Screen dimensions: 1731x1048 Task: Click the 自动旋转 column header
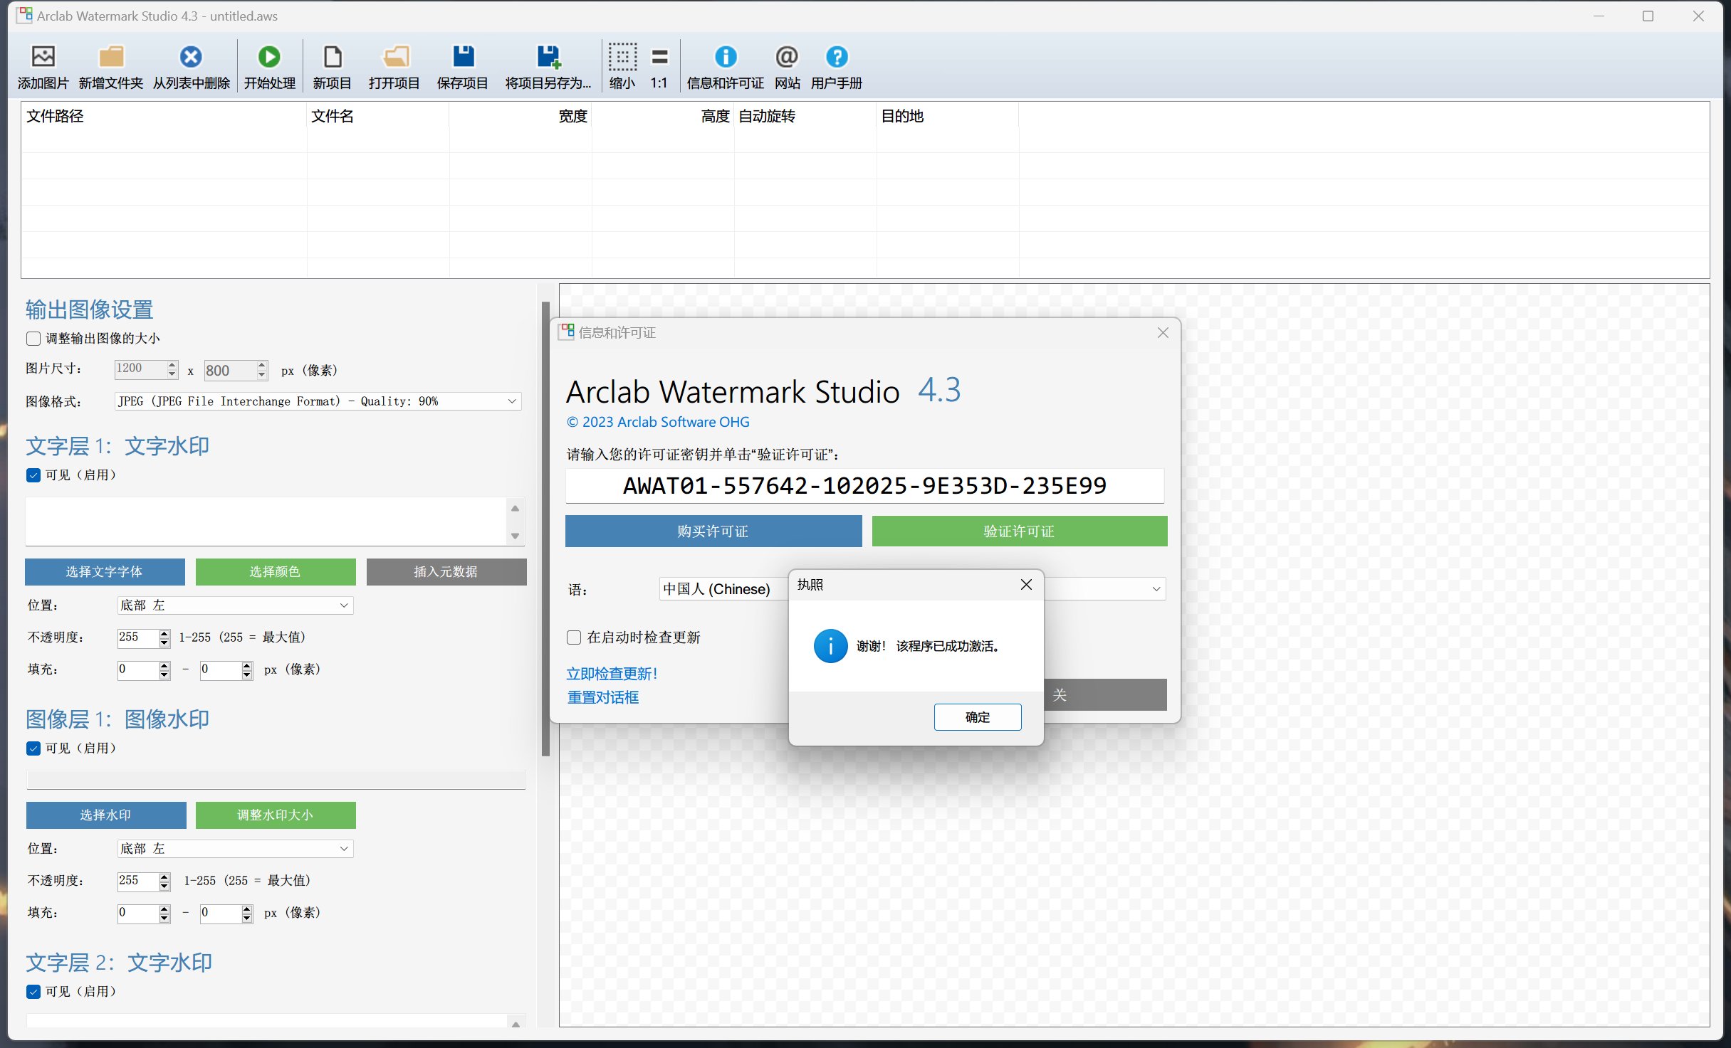pos(805,116)
